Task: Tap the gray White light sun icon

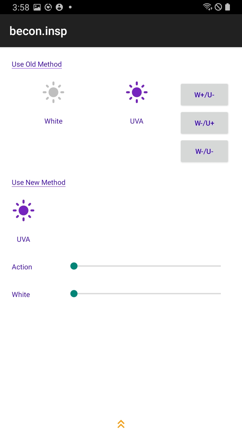Action: 53,92
